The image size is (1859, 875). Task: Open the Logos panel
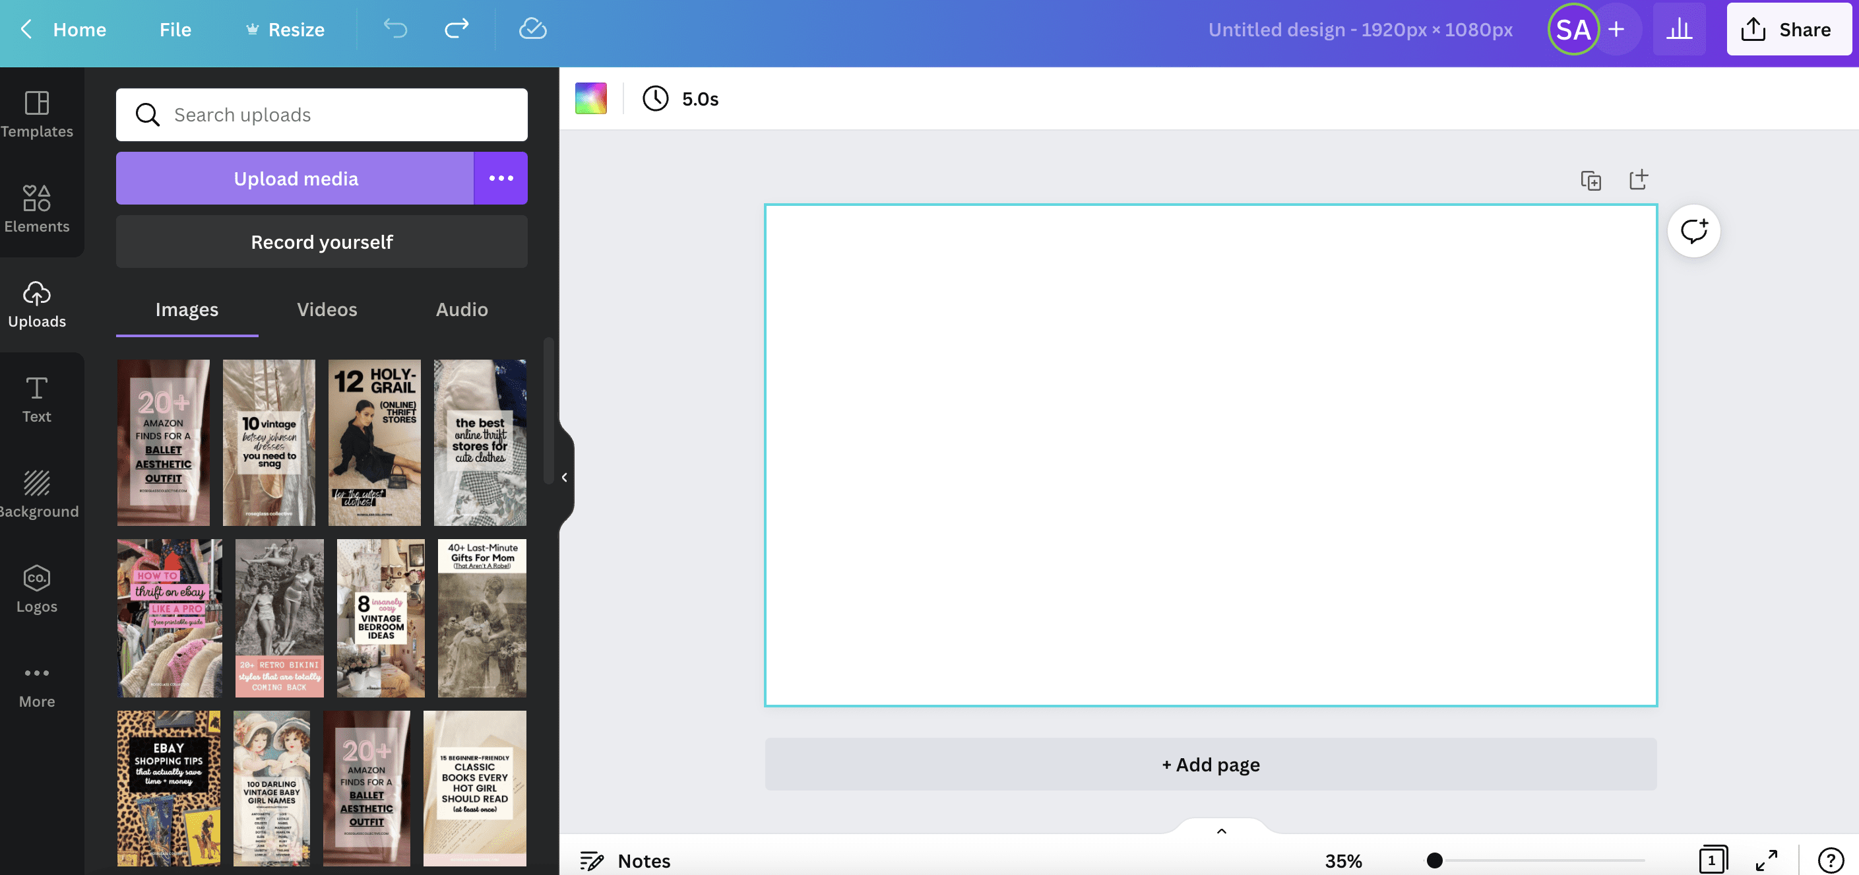coord(36,589)
